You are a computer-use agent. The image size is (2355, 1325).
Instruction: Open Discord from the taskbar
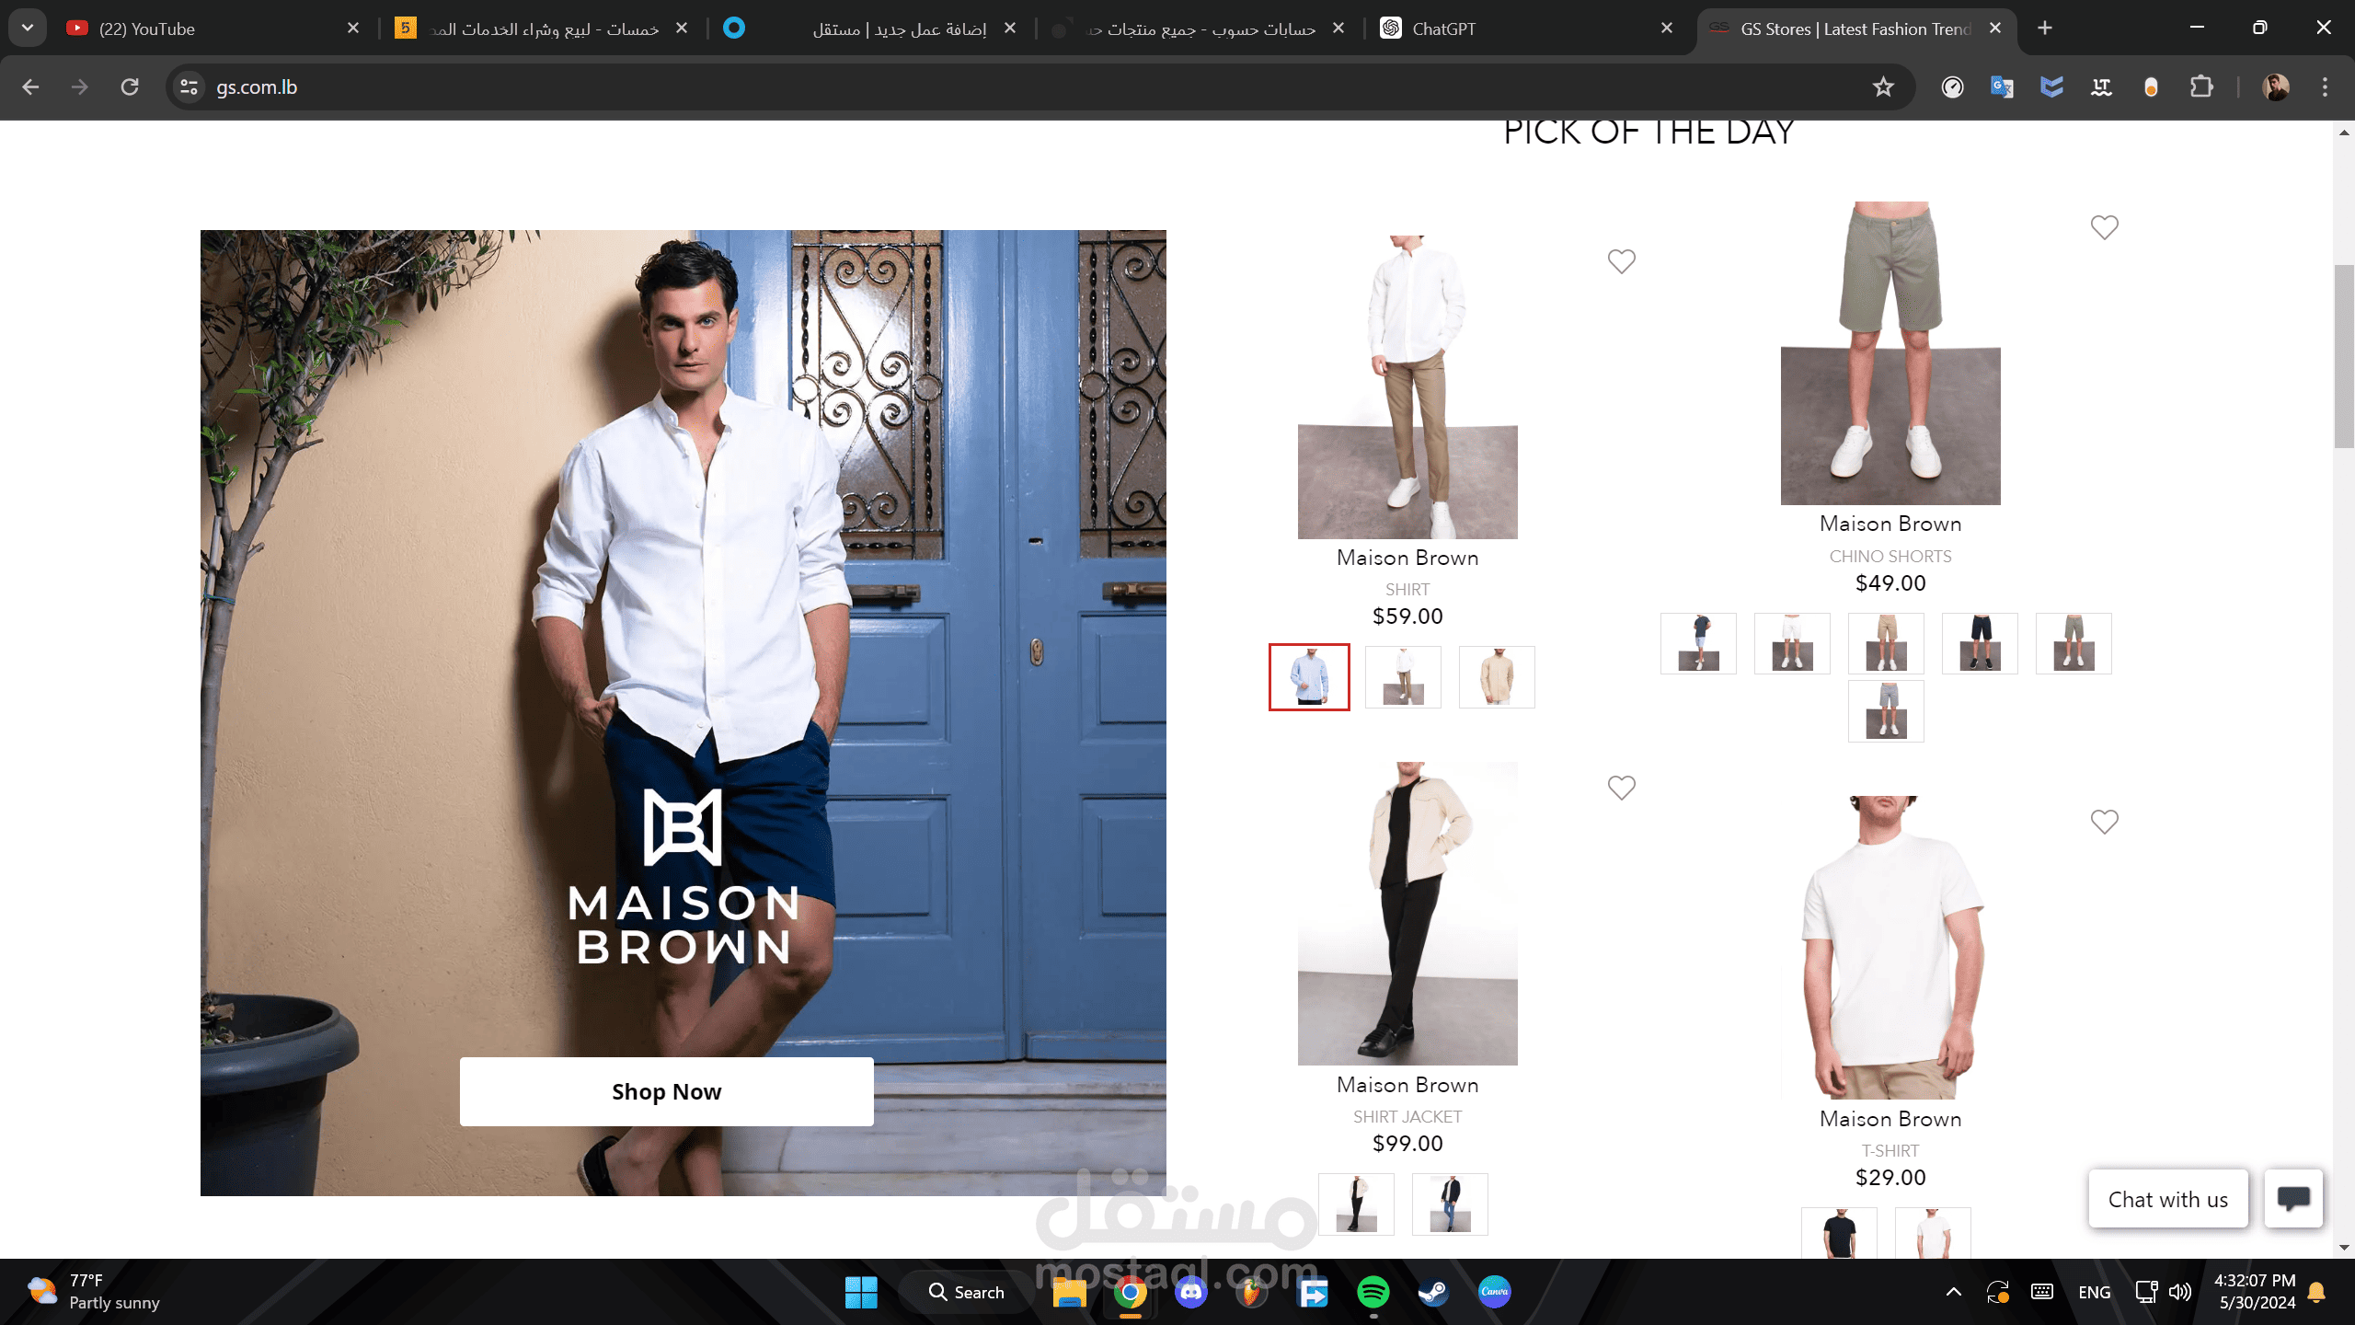tap(1190, 1292)
